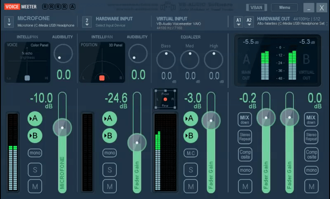Click the Hardware Input 2 fader knob at -24.6 dB
330x199 pixels.
click(137, 143)
